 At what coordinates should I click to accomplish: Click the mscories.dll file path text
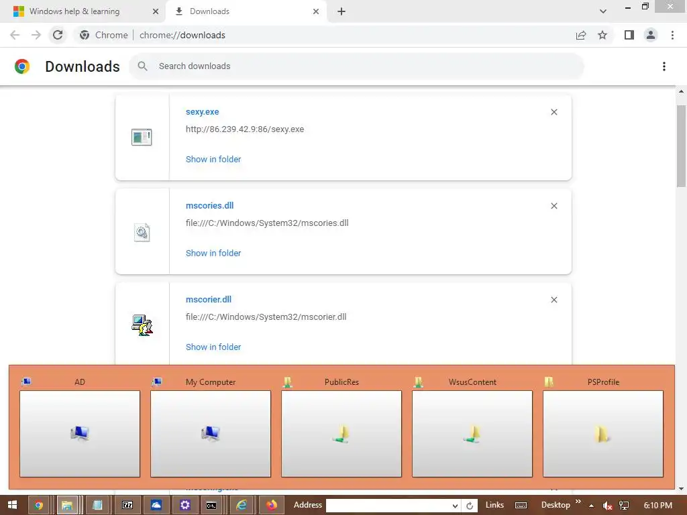(x=267, y=223)
